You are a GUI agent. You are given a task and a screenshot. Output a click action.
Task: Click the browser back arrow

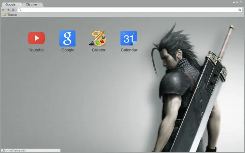tap(3, 10)
